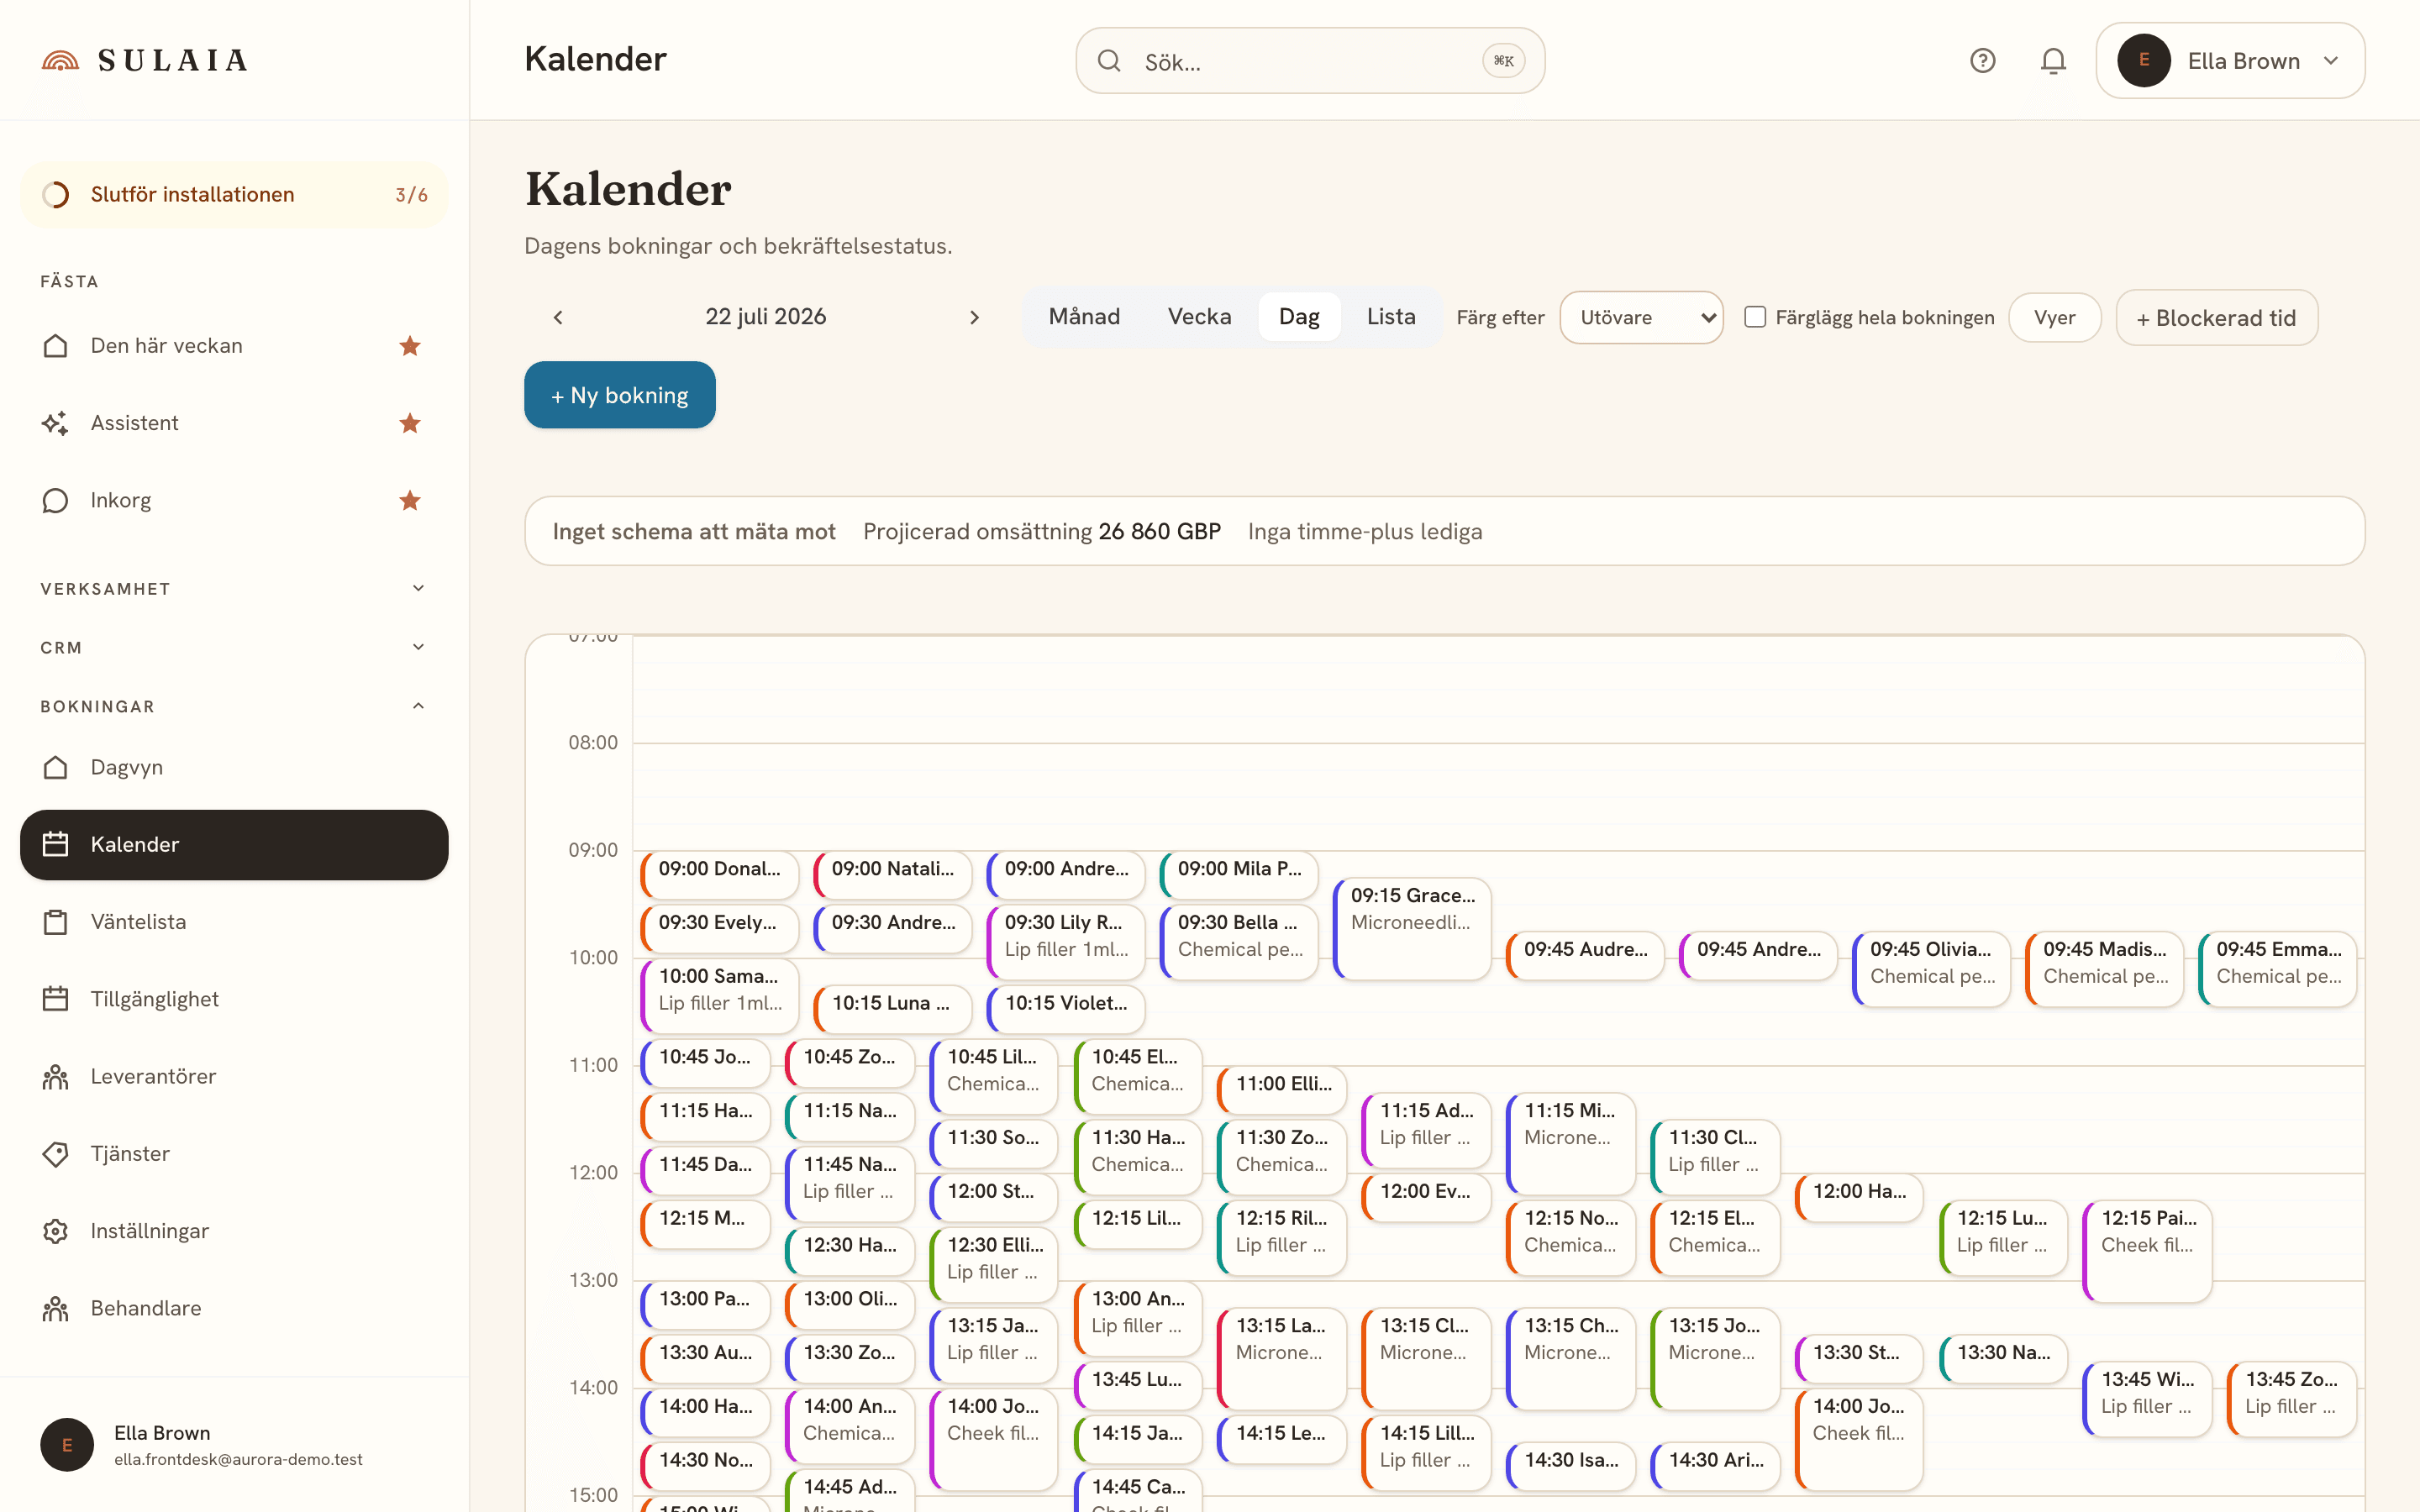
Task: Click the search magnifier icon
Action: click(1109, 61)
